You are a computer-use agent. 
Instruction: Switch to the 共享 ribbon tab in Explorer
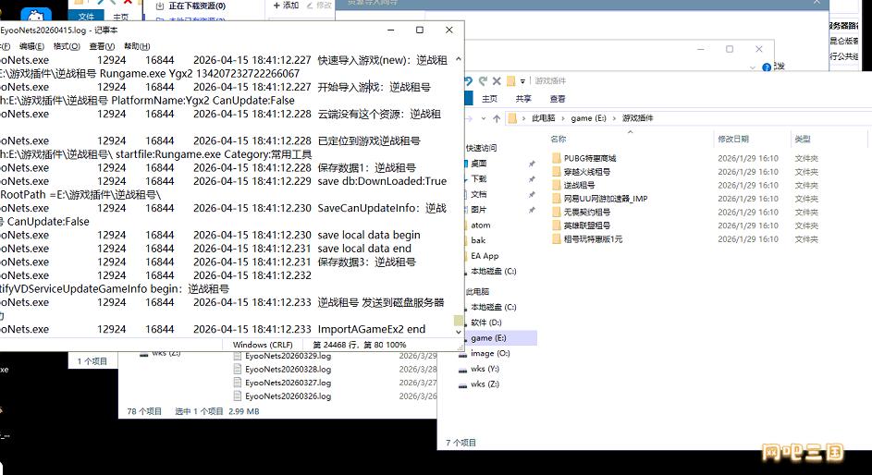523,98
